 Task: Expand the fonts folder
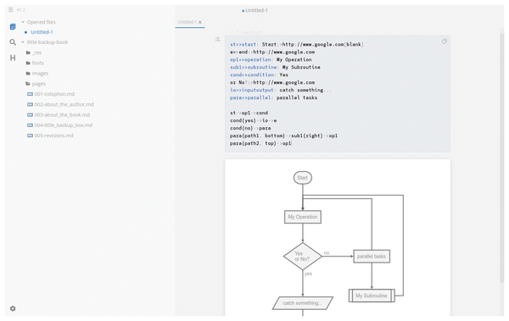pyautogui.click(x=37, y=63)
